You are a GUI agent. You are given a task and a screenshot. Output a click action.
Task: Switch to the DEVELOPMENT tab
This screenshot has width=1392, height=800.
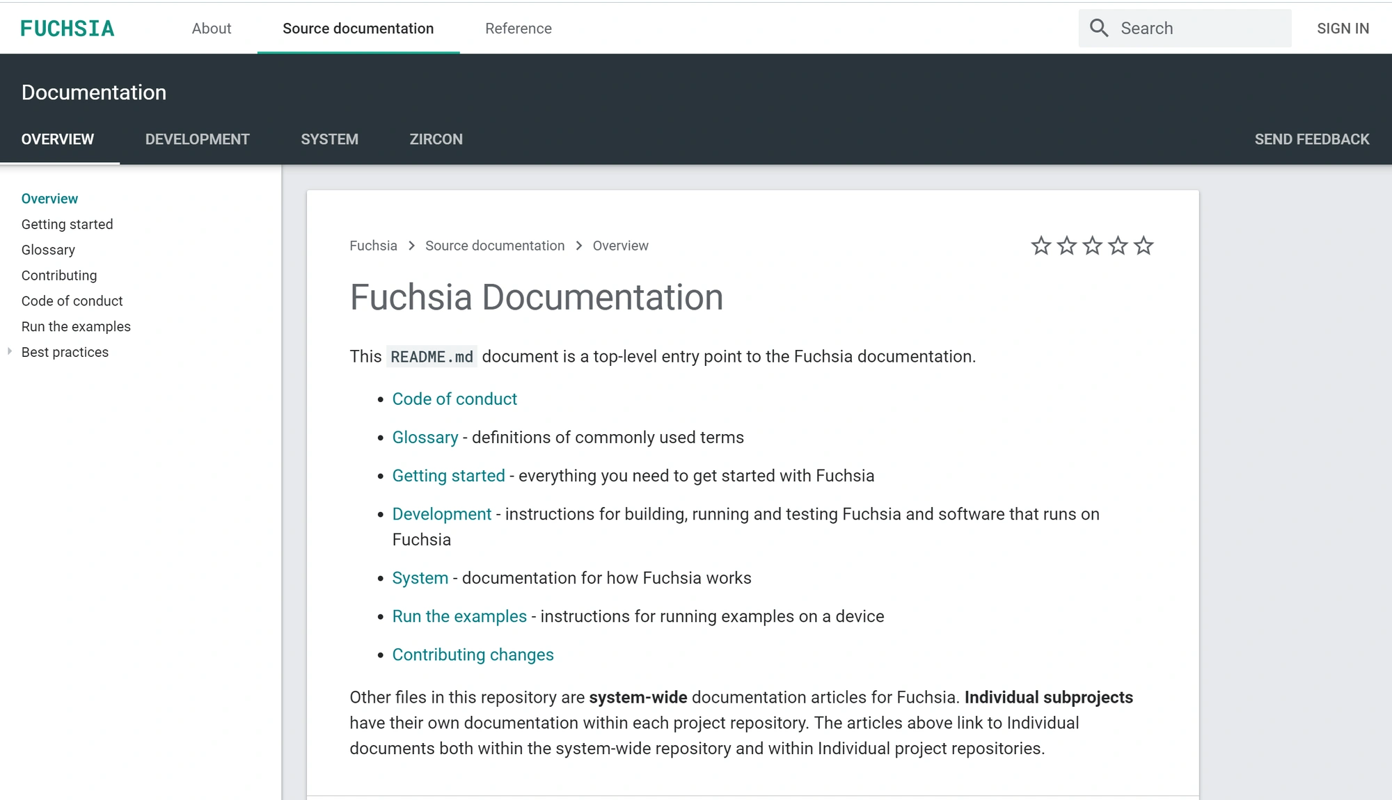pos(197,139)
